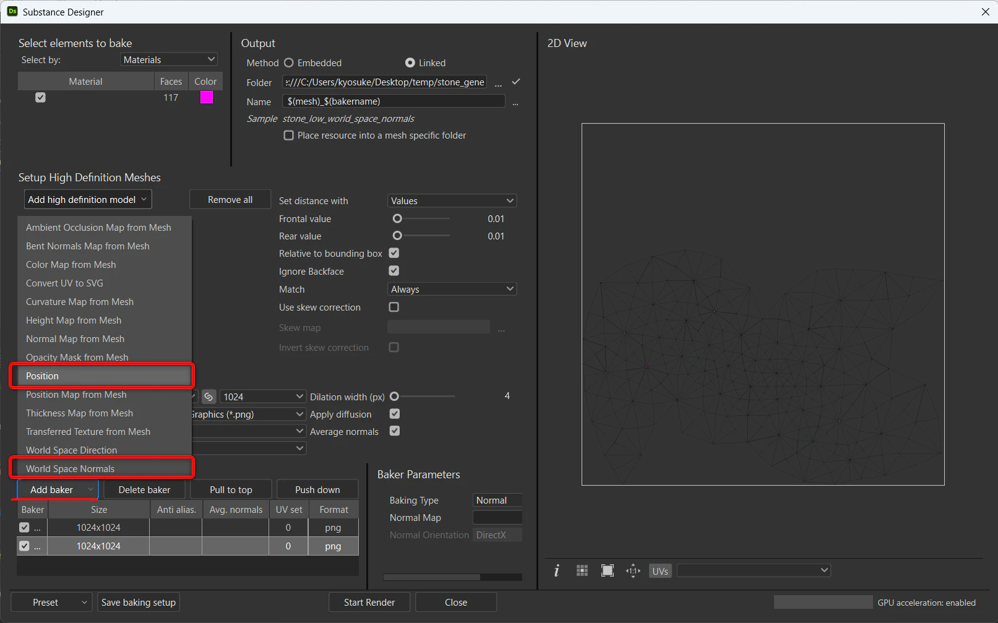
Task: Choose the plain Position baker entry
Action: click(x=105, y=376)
